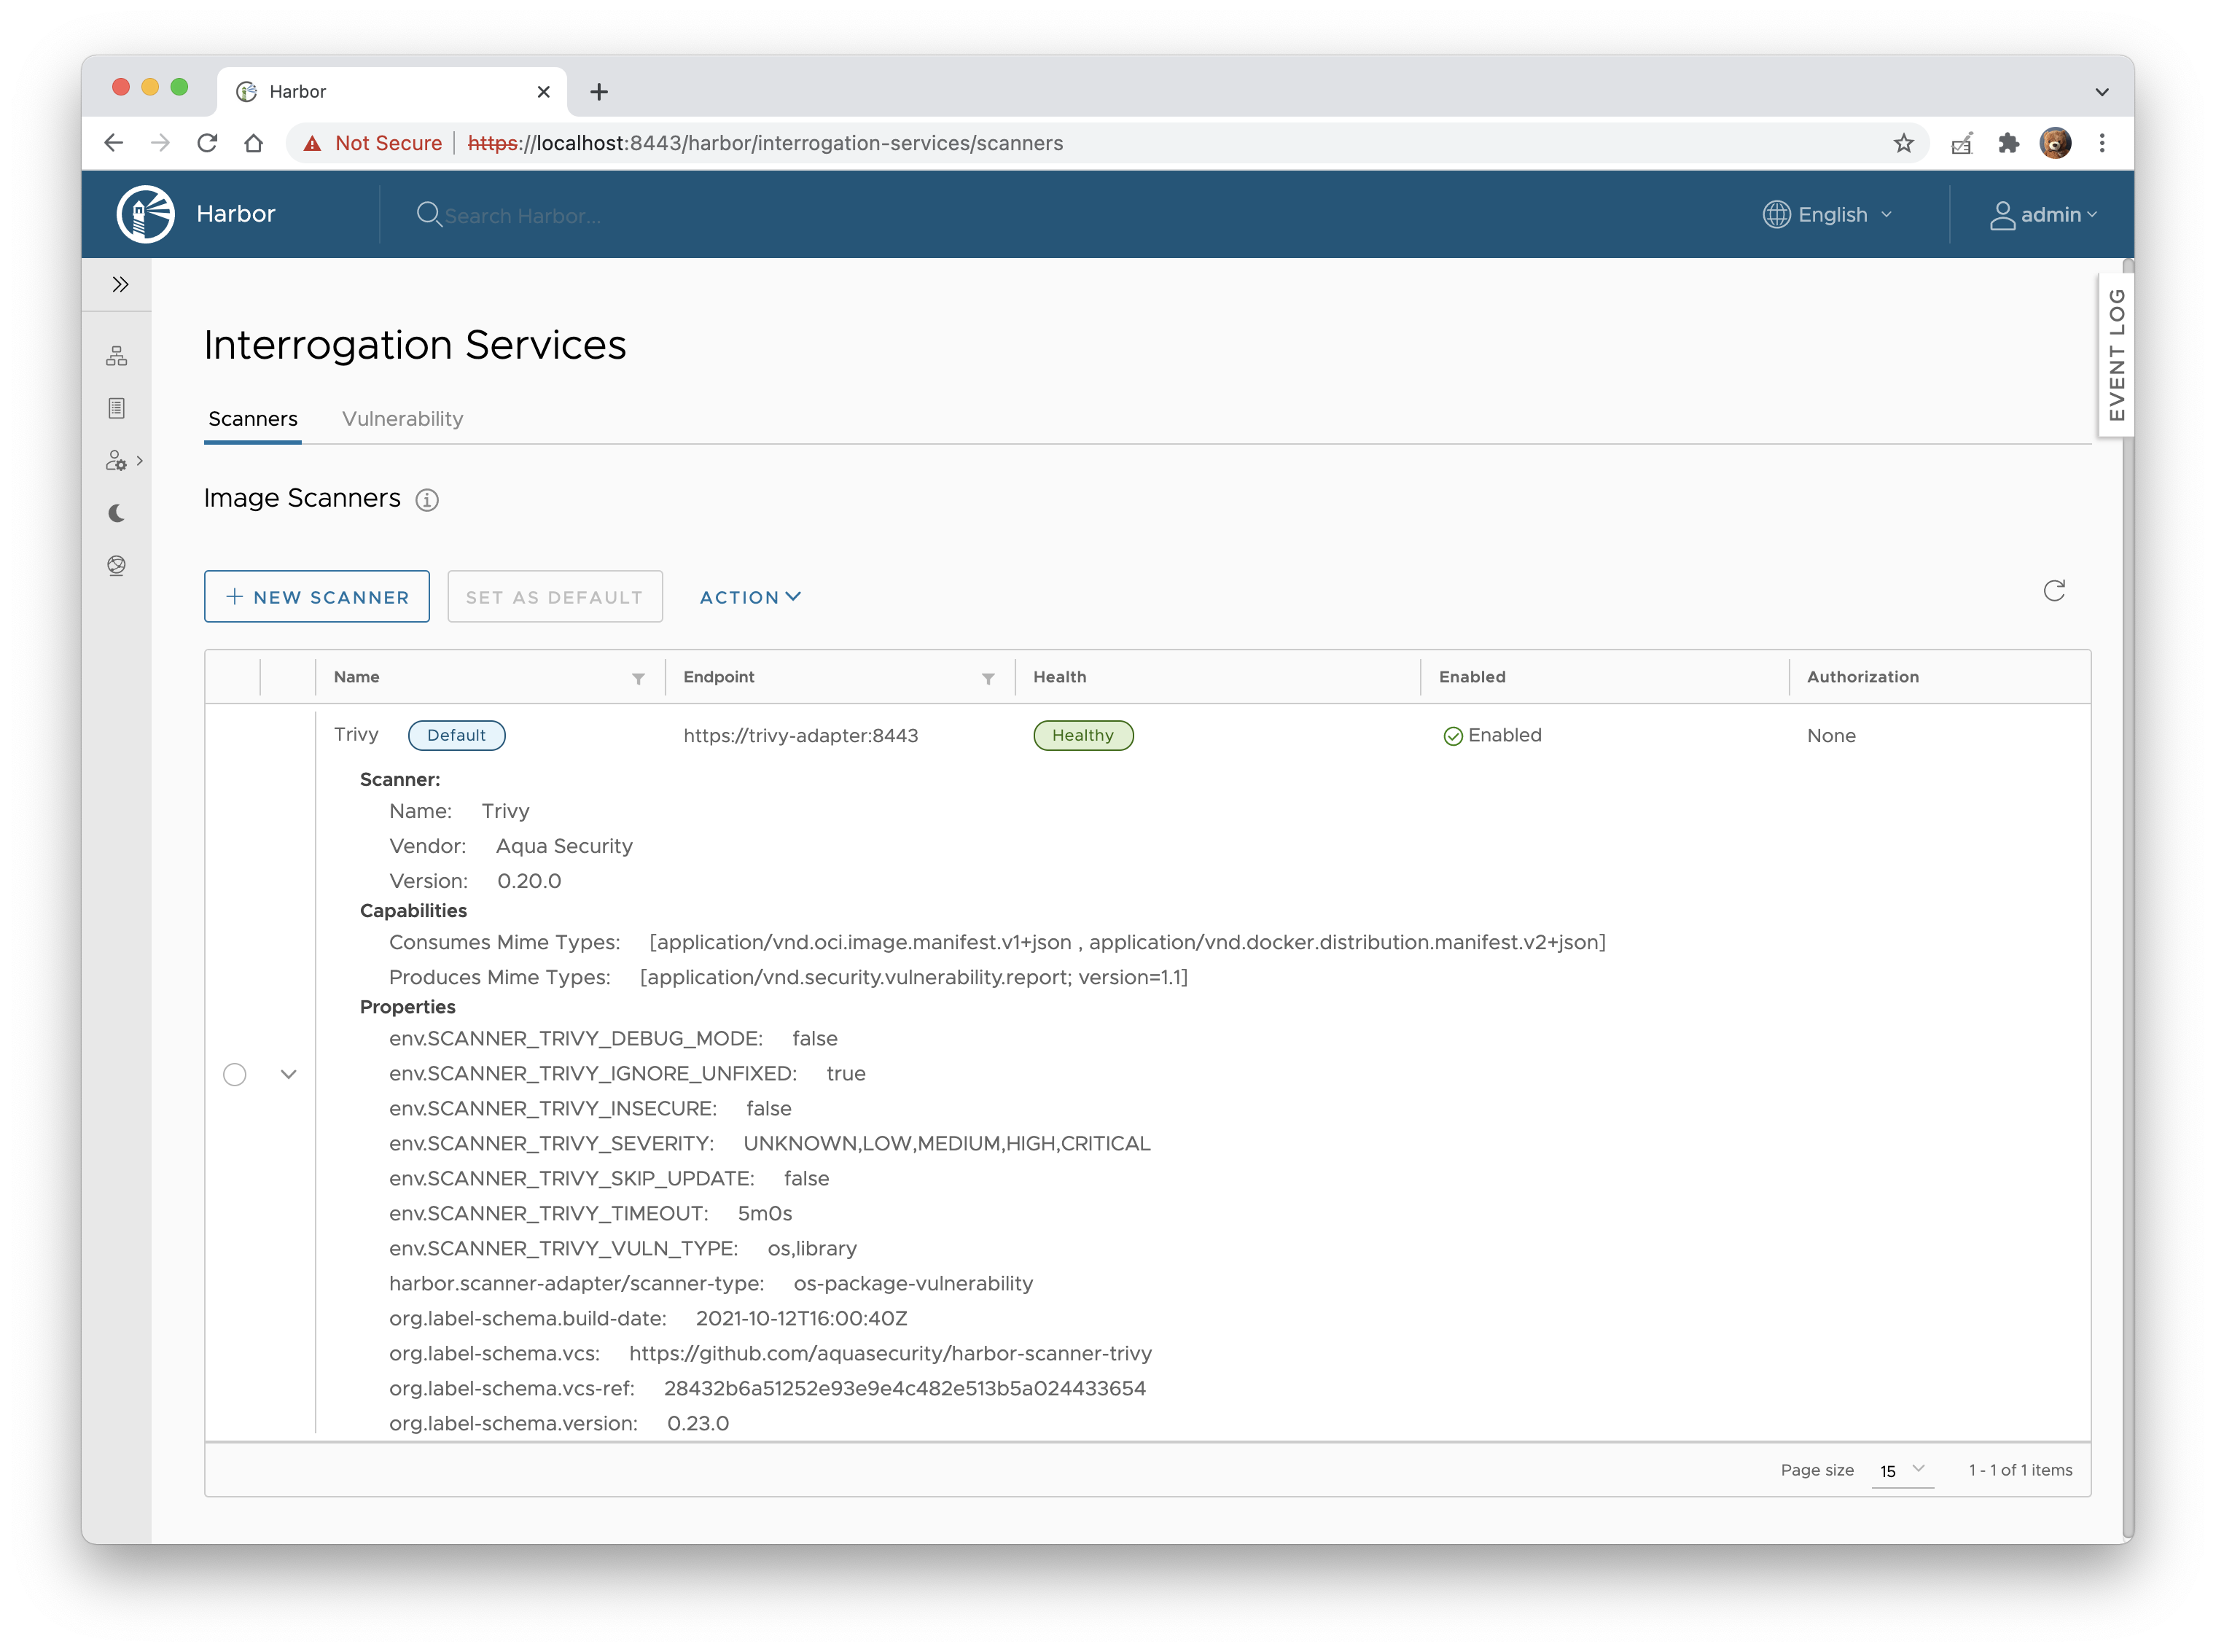The image size is (2216, 1652).
Task: Click the Harbor lighthouse logo
Action: tap(146, 214)
